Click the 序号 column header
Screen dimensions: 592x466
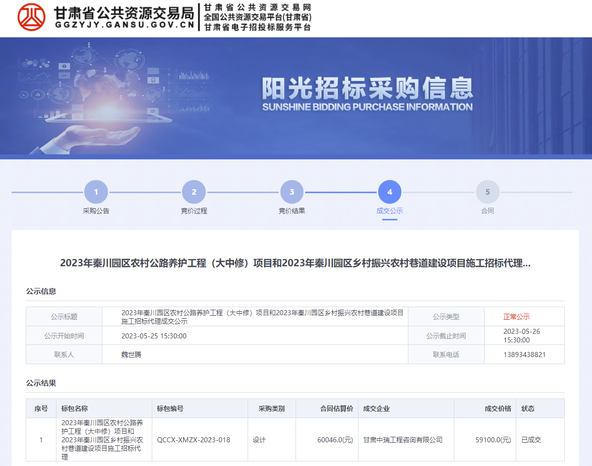coord(41,409)
